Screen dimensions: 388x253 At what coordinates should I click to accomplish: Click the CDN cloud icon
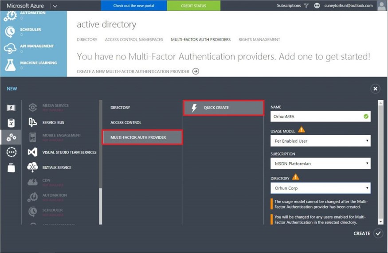(32, 182)
